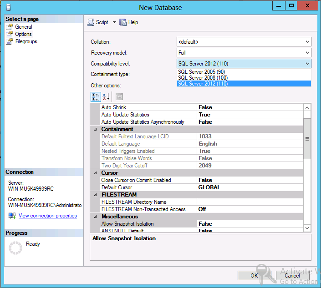The width and height of the screenshot is (321, 288).
Task: Click the property grid scrollbar thumb
Action: pos(307,139)
